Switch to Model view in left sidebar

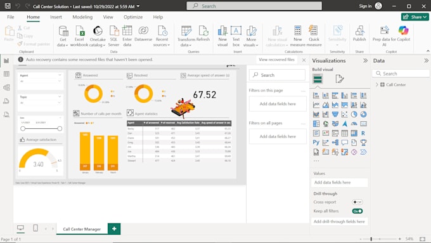pos(6,88)
